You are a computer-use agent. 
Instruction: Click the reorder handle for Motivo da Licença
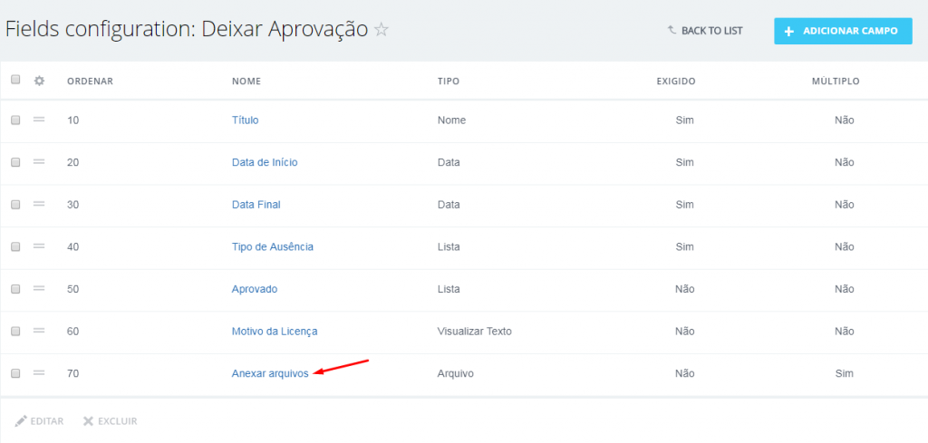pos(39,331)
